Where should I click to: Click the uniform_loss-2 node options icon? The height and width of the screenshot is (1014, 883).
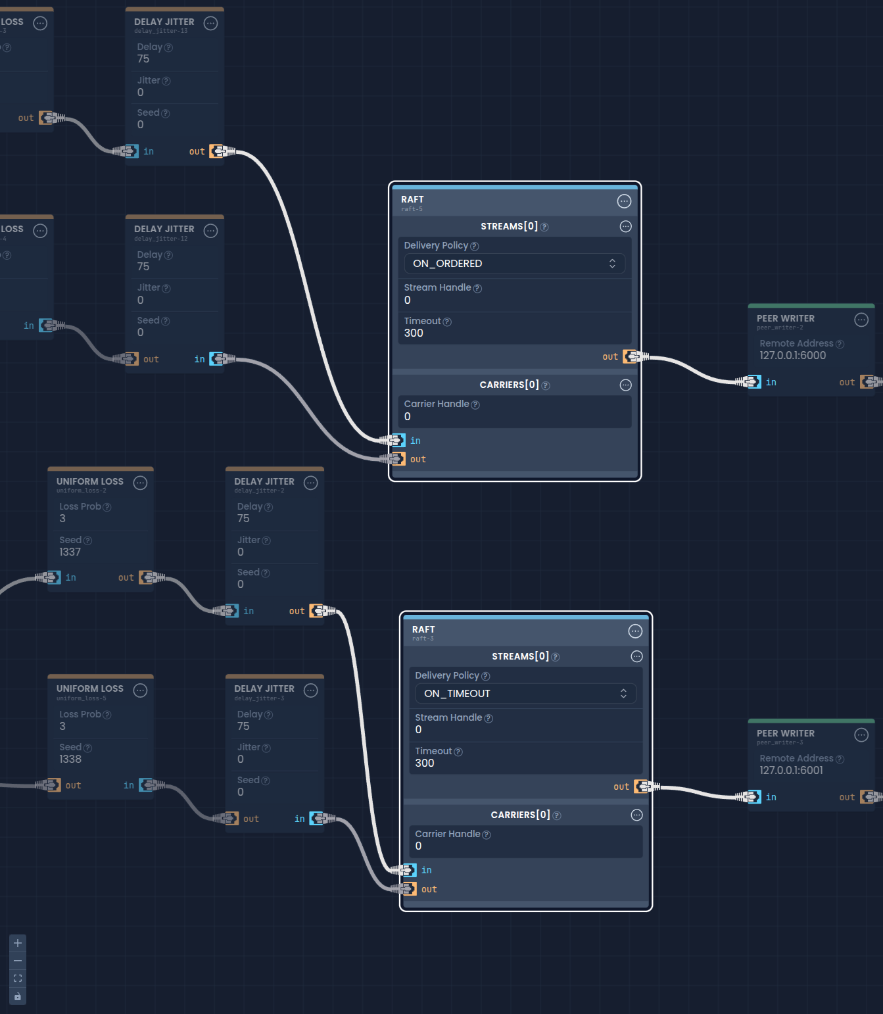(x=140, y=483)
